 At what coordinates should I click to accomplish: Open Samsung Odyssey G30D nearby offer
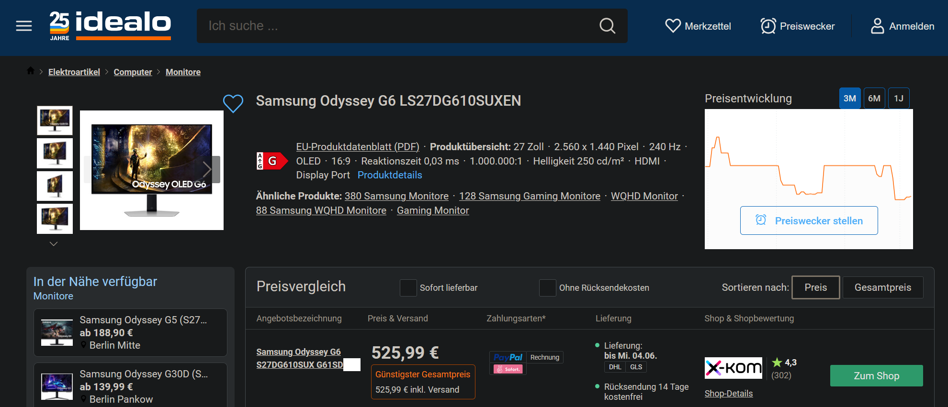tap(130, 385)
